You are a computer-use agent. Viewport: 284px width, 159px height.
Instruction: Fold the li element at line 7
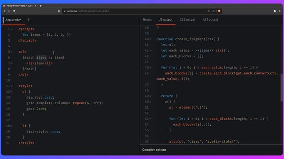(x=12, y=63)
